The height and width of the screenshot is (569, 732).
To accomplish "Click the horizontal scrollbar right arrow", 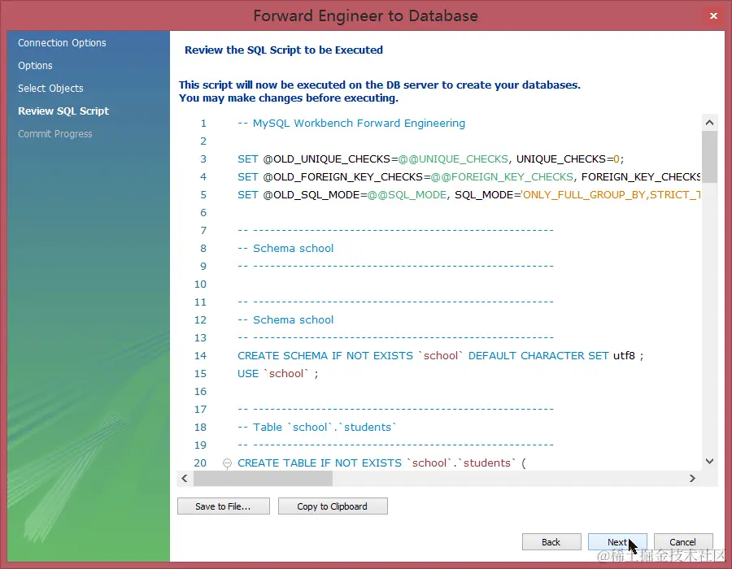I will click(x=693, y=479).
